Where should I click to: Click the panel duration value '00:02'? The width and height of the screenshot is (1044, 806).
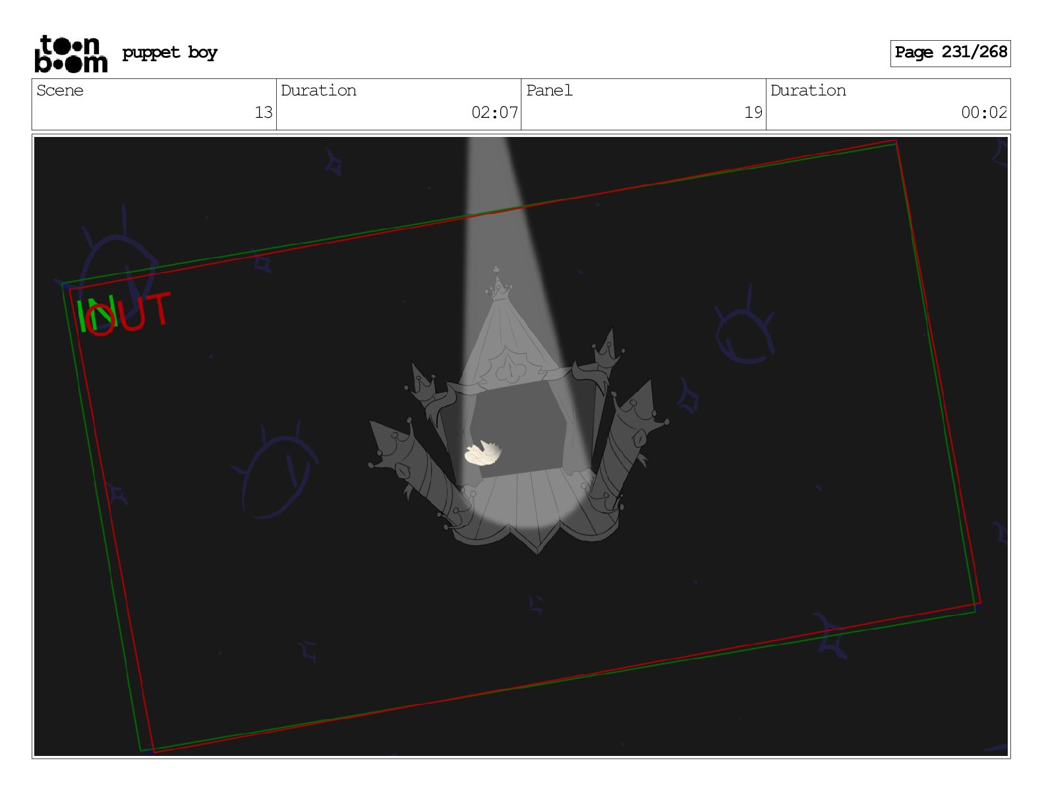click(984, 113)
